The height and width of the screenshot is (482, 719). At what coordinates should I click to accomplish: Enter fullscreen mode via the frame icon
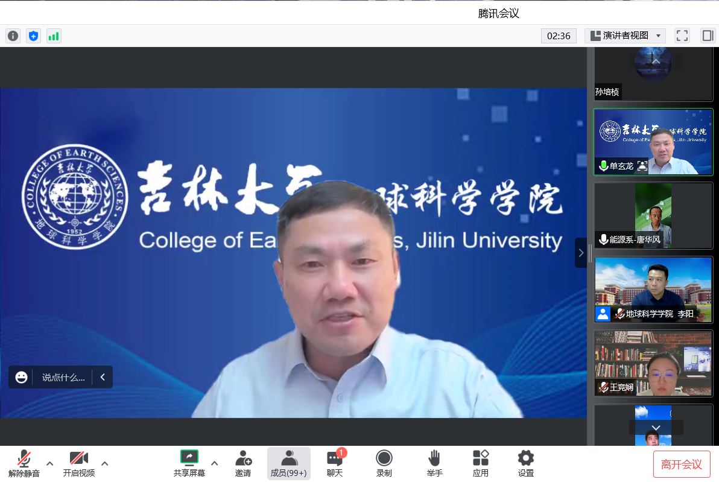coord(682,36)
